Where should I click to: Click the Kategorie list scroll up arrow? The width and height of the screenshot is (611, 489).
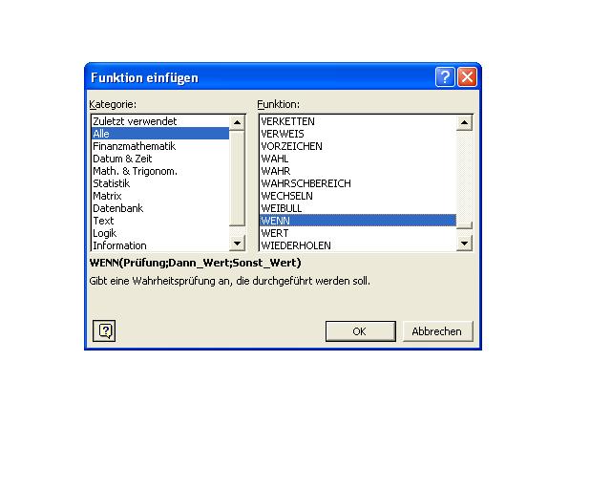coord(237,122)
